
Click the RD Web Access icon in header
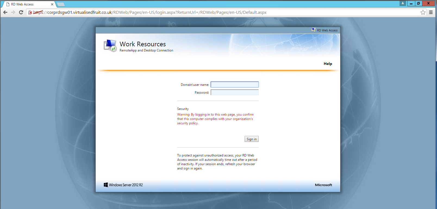pos(314,30)
